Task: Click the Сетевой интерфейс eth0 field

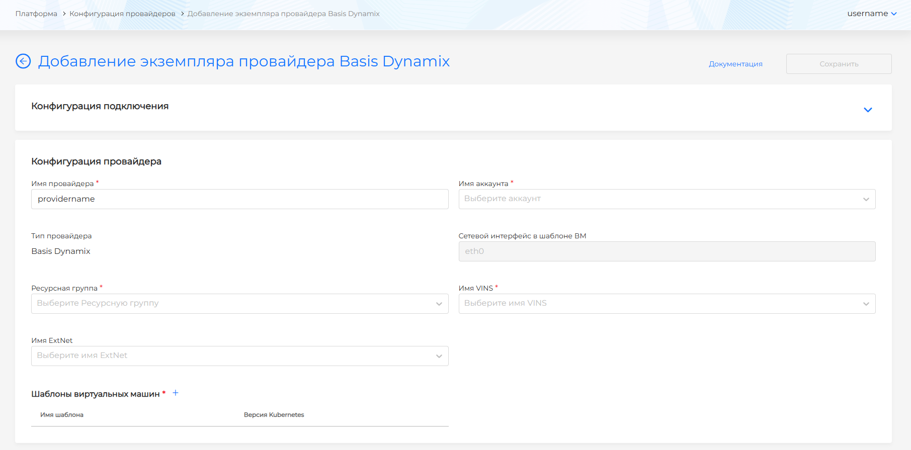Action: click(x=667, y=251)
